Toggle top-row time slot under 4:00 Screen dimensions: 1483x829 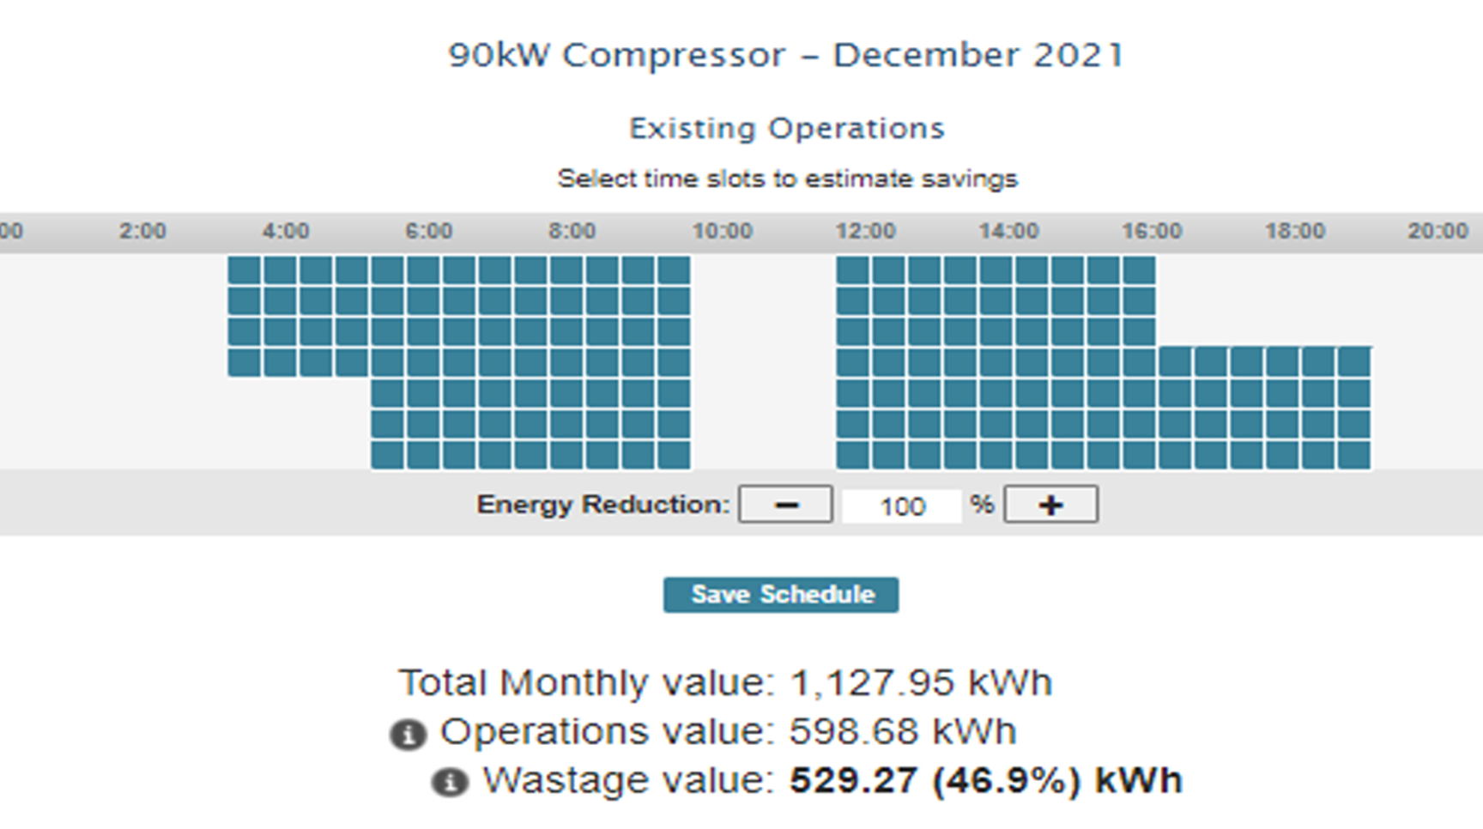point(281,270)
